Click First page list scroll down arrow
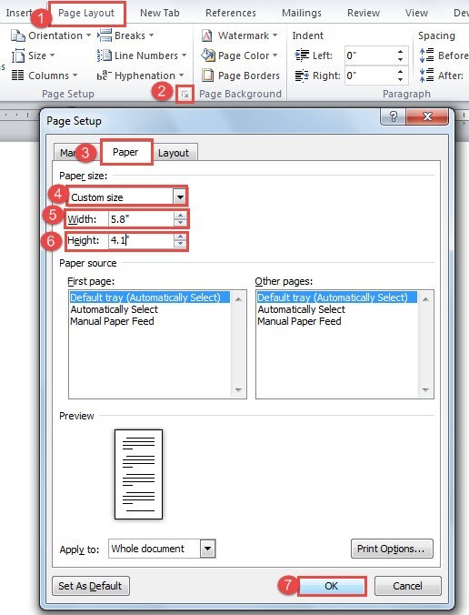The width and height of the screenshot is (469, 615). pos(238,390)
